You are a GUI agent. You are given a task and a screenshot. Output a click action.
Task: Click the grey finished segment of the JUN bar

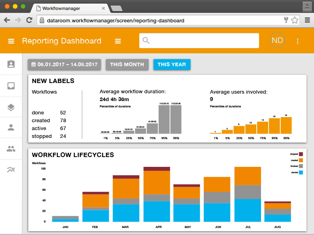point(217,197)
